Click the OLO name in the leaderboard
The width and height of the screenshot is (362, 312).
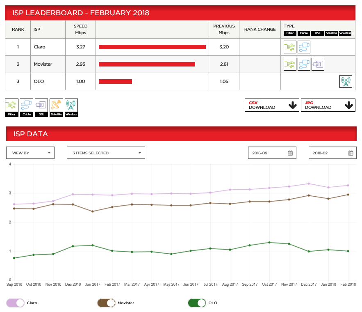click(39, 81)
